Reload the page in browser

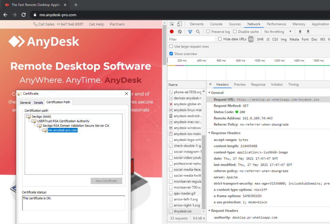tap(24, 15)
